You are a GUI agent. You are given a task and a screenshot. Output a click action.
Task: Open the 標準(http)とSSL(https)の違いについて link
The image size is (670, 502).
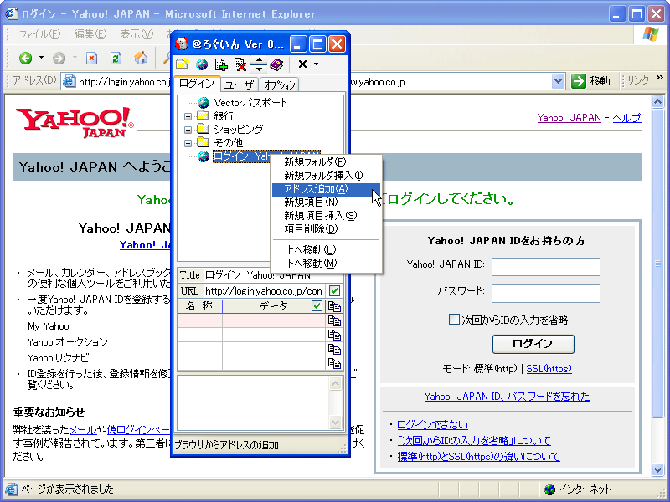[478, 456]
